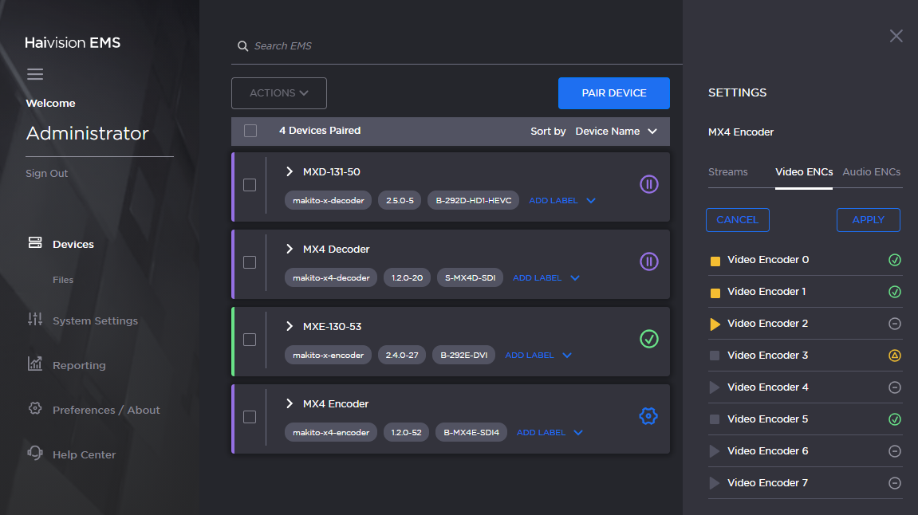Open the hamburger navigation menu
918x515 pixels.
35,73
